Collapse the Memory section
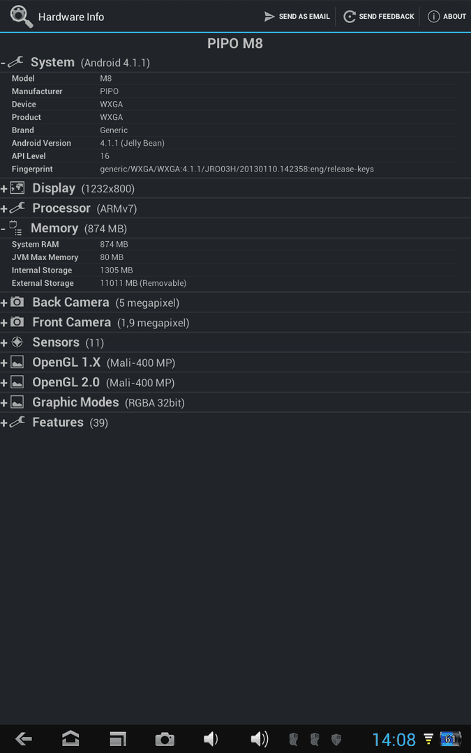This screenshot has height=753, width=471. (236, 228)
